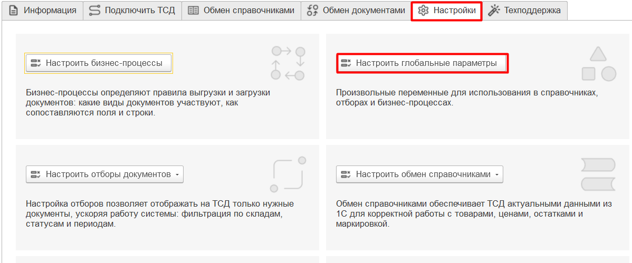The image size is (632, 263).
Task: Click the document icon on Информация tab
Action: click(14, 11)
